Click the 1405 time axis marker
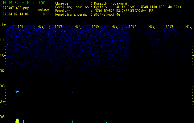The image size is (194, 123). pos(95,26)
